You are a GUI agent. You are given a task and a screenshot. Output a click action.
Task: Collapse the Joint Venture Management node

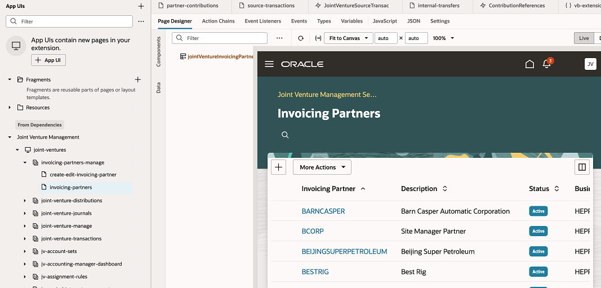[x=10, y=137]
